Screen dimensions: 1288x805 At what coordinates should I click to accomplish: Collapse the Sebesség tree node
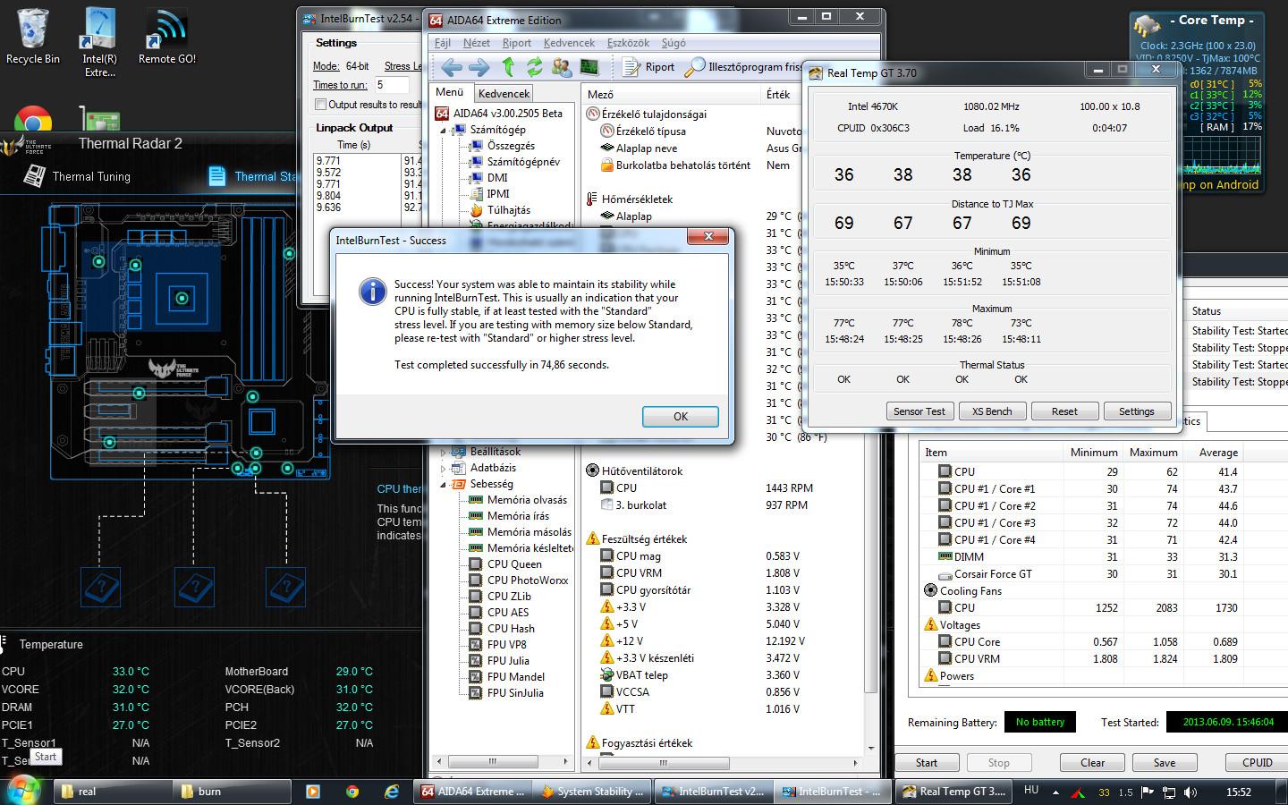(443, 484)
